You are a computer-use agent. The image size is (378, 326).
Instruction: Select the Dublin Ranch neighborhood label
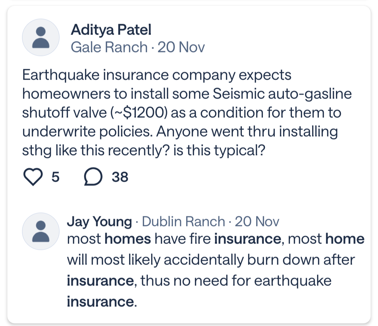pyautogui.click(x=183, y=222)
